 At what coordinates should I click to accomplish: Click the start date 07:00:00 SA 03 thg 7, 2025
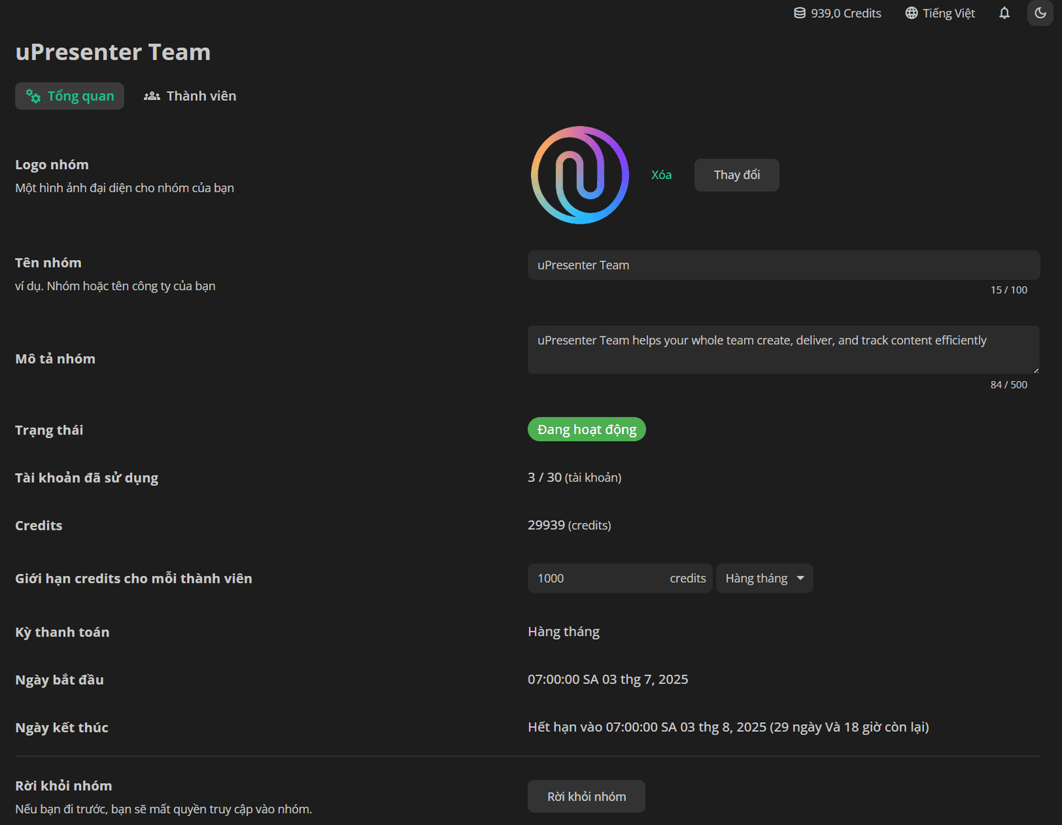608,680
